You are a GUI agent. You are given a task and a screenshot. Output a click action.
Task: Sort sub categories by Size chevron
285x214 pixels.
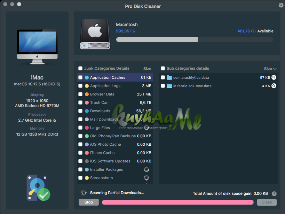point(275,69)
